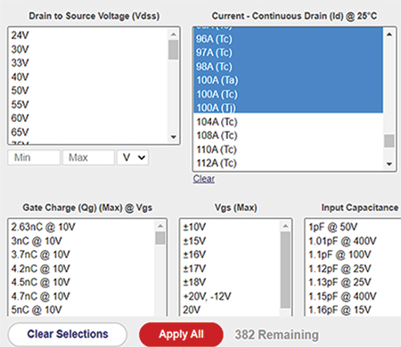
Task: Select 24V in Drain to Source Voltage list
Action: 88,36
